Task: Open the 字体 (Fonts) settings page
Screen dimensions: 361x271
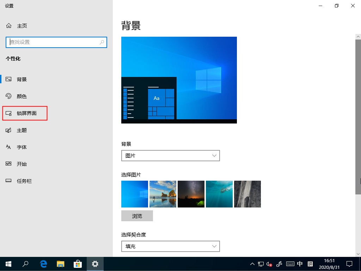Action: 22,147
